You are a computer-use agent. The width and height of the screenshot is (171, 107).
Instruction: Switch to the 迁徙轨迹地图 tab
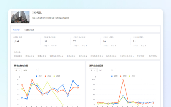click(x=29, y=30)
